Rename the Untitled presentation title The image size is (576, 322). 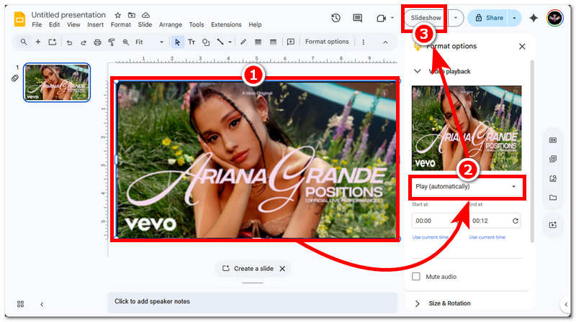(68, 15)
